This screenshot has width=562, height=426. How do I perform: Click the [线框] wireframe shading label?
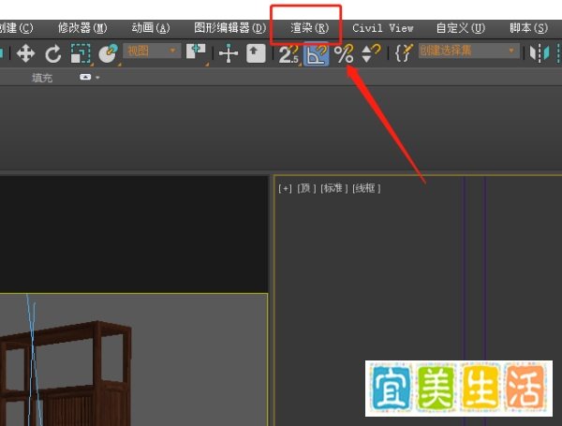pos(366,188)
